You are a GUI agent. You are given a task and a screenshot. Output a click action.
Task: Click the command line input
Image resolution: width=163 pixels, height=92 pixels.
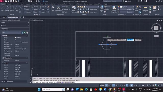[x=98, y=82]
